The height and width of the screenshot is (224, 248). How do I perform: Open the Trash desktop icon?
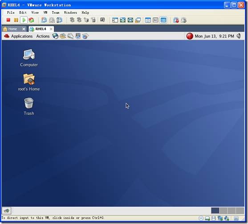click(29, 107)
